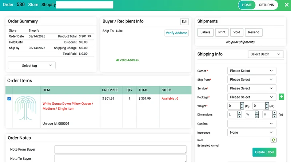Click the Ship To name Luke
The image size is (291, 163).
119,31
